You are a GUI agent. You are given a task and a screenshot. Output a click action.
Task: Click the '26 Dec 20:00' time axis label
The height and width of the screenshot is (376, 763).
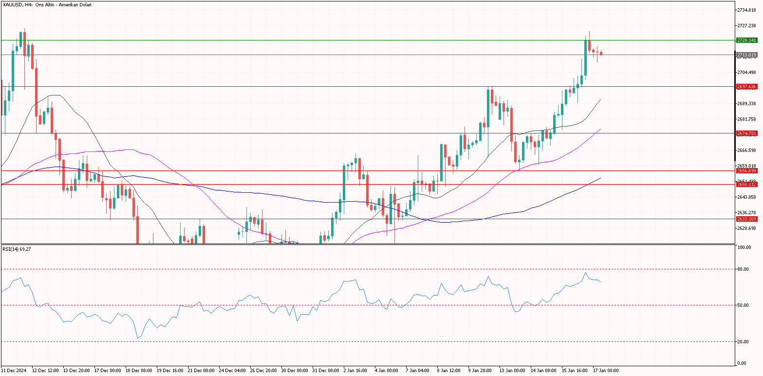click(x=262, y=371)
